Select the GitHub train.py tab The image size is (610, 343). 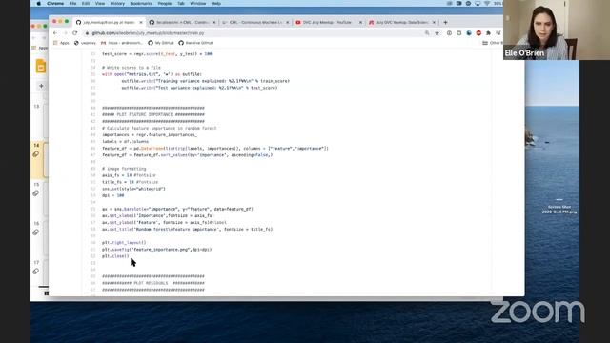109,23
